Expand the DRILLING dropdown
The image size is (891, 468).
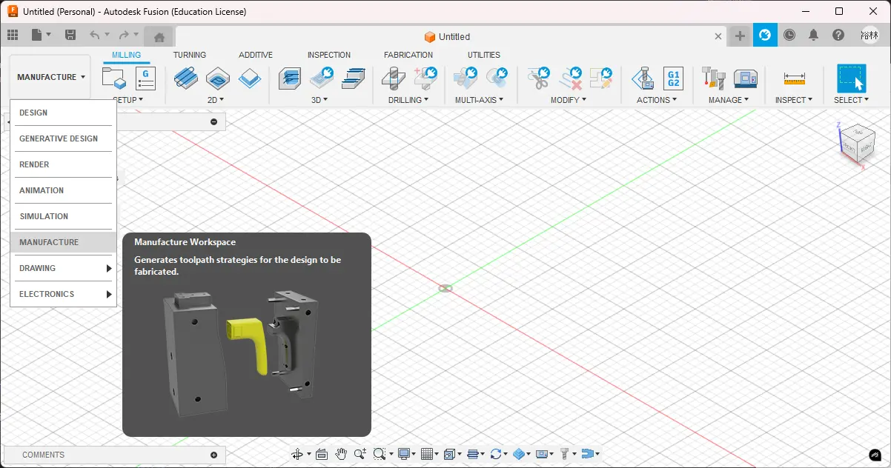pos(408,100)
